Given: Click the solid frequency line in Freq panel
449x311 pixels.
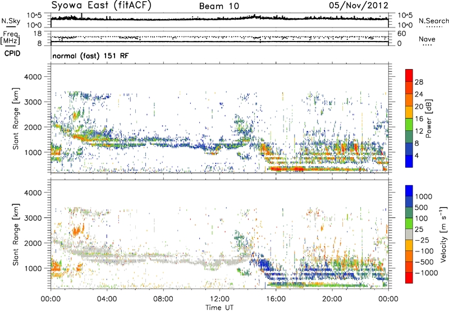Looking at the screenshot, I should pyautogui.click(x=219, y=42).
